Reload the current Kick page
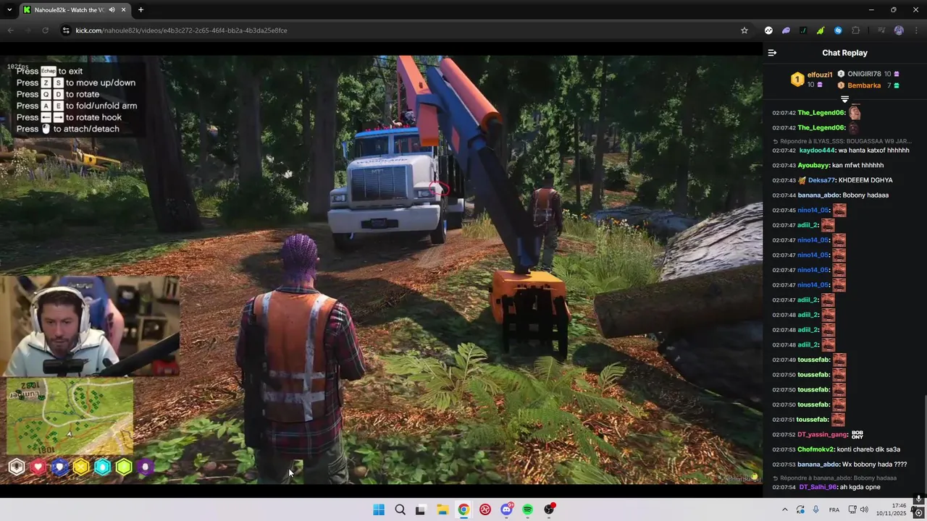Screen dimensions: 927x521 (x=45, y=30)
